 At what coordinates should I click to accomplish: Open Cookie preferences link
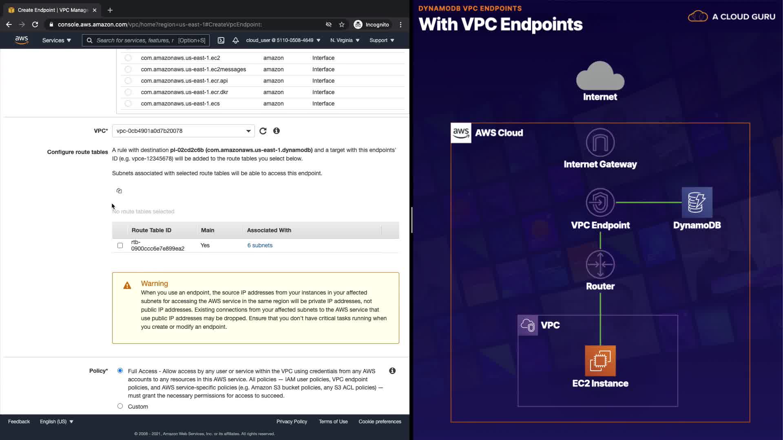point(380,422)
